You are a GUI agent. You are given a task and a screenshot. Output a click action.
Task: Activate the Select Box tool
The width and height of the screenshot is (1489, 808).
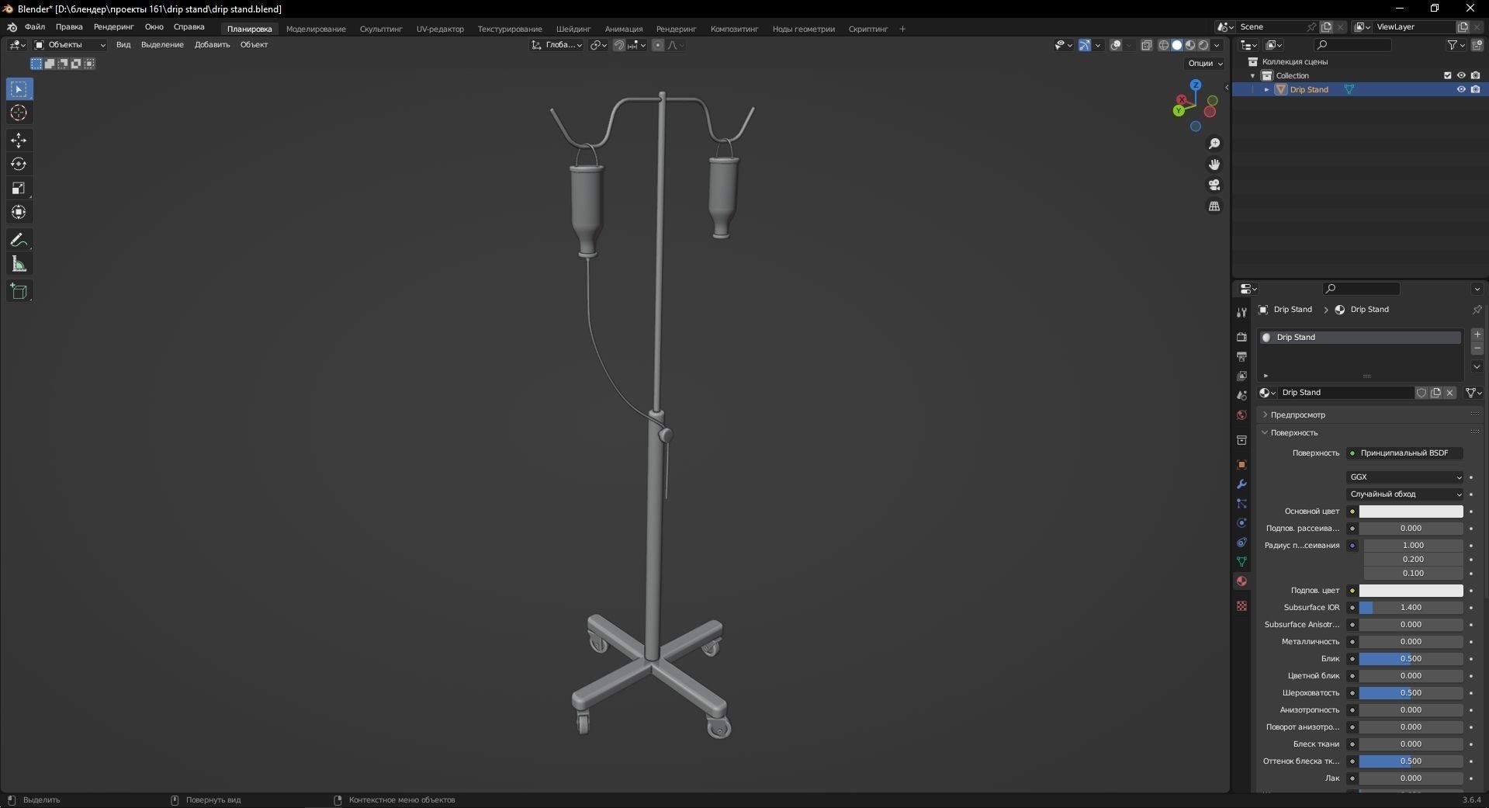(19, 89)
